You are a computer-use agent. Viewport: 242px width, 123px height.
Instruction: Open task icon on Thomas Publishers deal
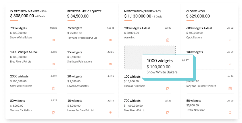point(168,89)
